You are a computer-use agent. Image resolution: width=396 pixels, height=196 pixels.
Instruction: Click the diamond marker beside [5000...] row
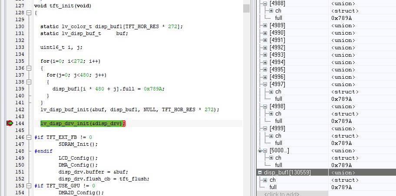click(x=260, y=151)
